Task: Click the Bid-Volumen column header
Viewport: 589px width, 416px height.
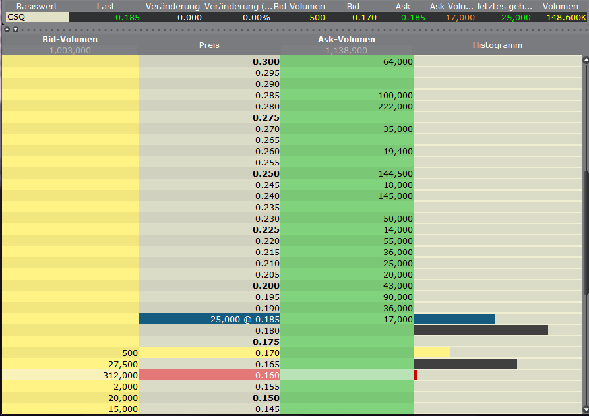Action: pyautogui.click(x=69, y=40)
